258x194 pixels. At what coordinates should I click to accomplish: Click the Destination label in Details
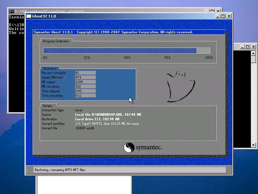tap(49, 119)
